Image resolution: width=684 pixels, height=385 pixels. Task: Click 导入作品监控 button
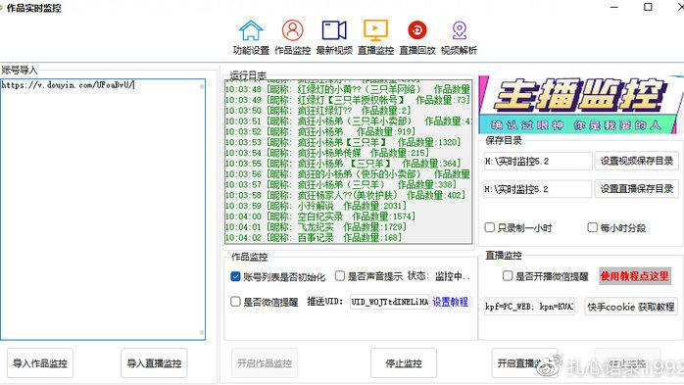(40, 362)
